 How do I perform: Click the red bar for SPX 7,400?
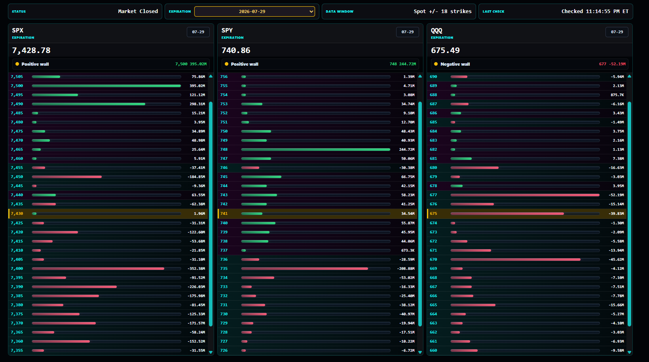[98, 269]
